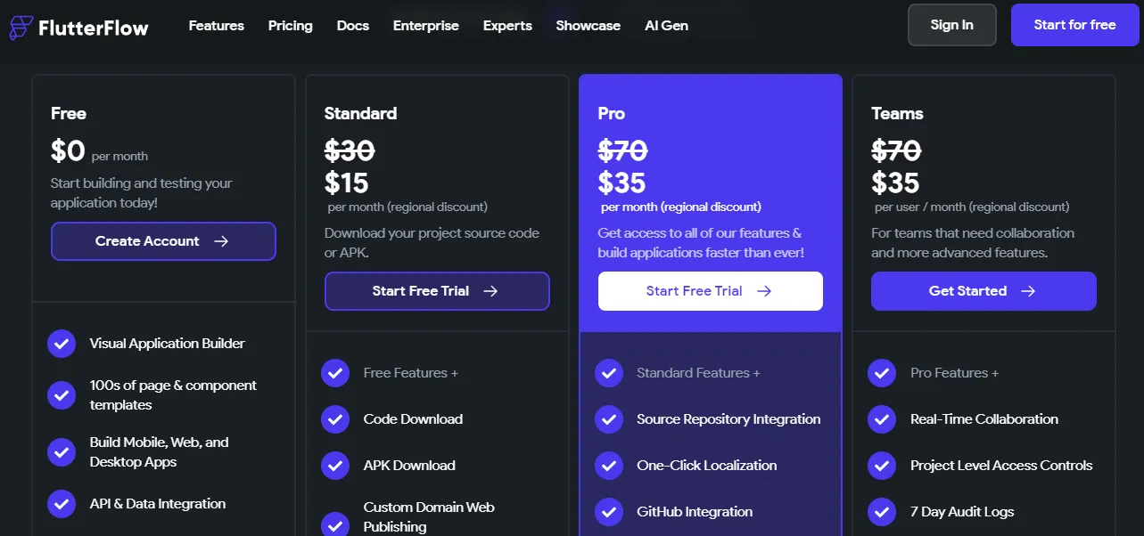Click the Start for free button
Screen dimensions: 1144x536
coord(1074,25)
